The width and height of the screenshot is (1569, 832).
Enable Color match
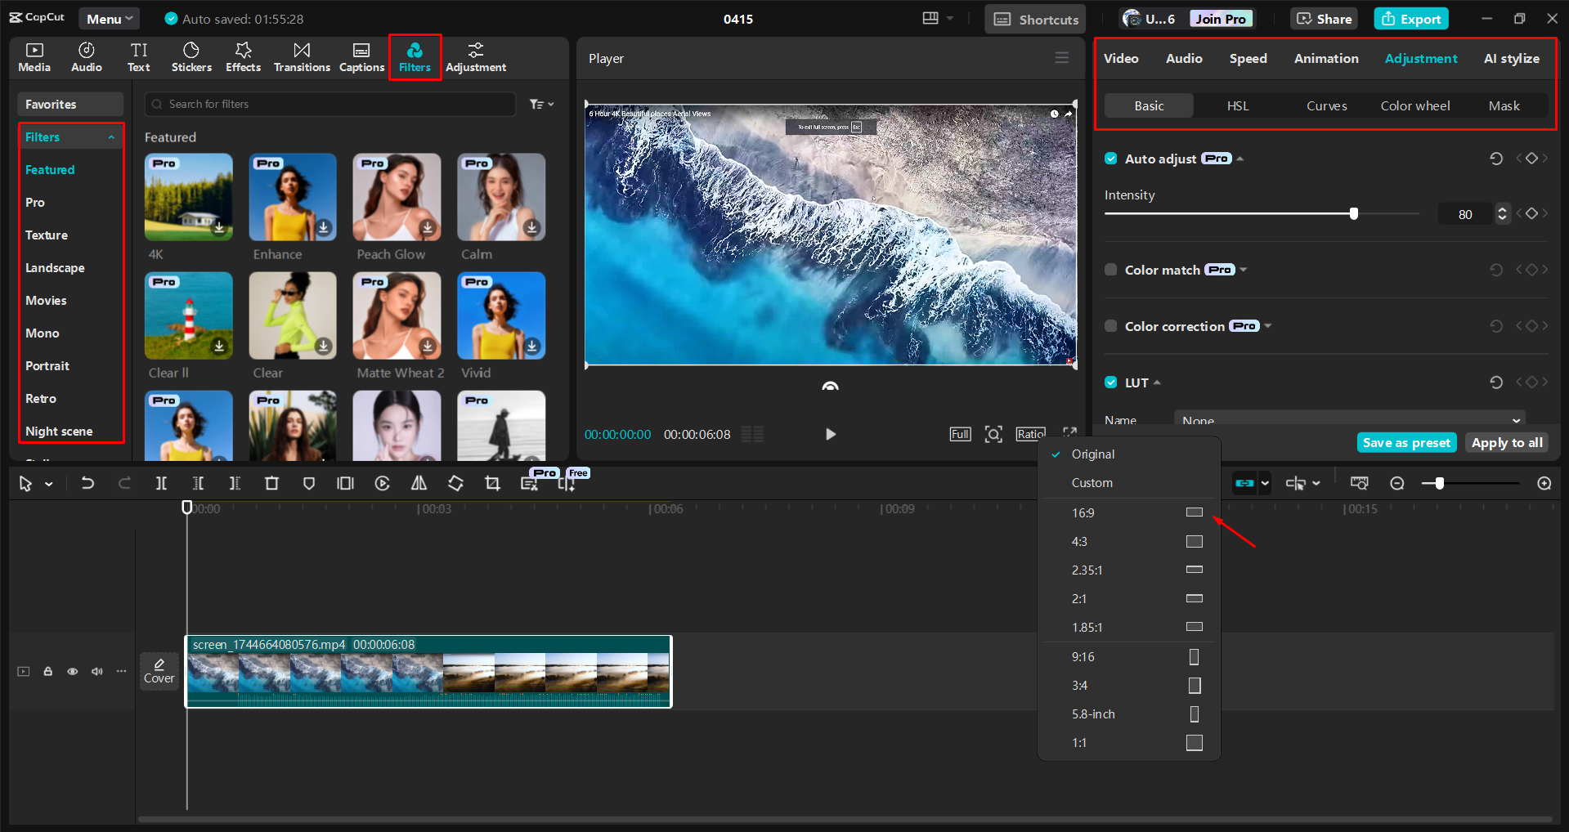pyautogui.click(x=1110, y=269)
